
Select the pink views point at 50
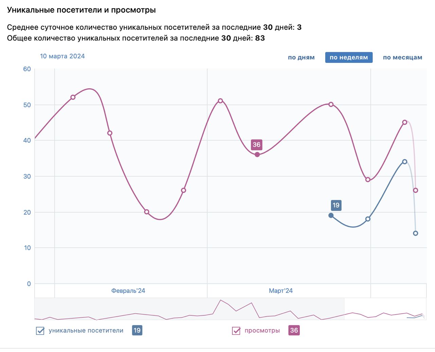pyautogui.click(x=331, y=104)
